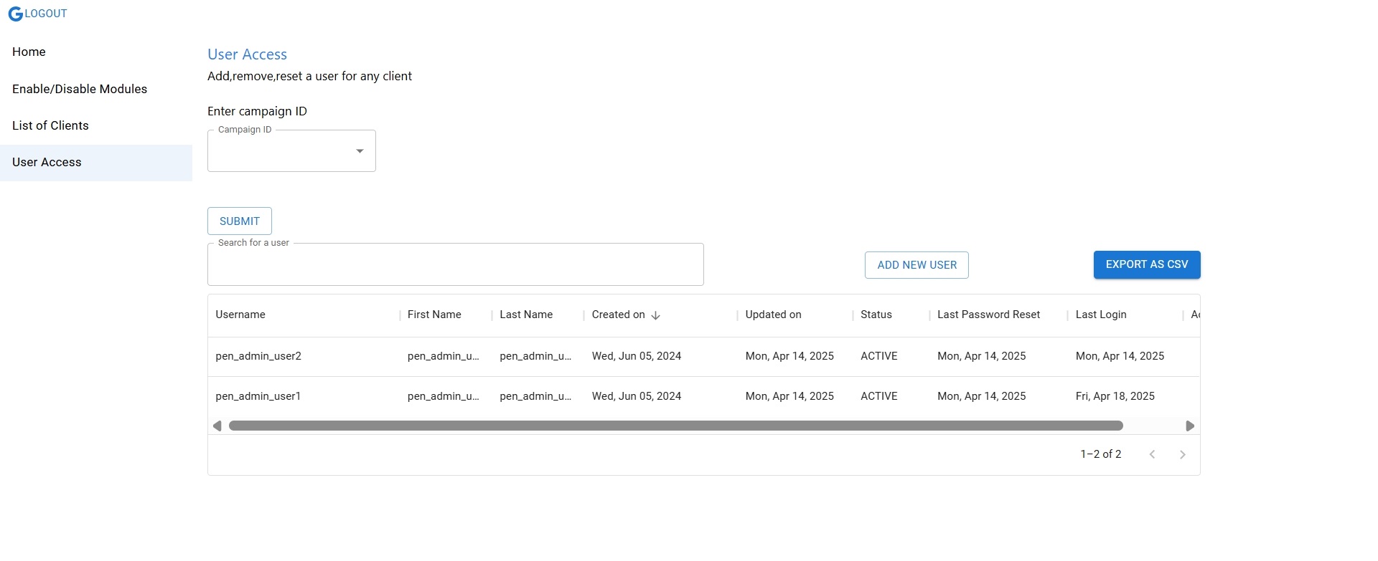Screen dimensions: 1378x561
Task: Click the Created on sort arrow
Action: [655, 315]
